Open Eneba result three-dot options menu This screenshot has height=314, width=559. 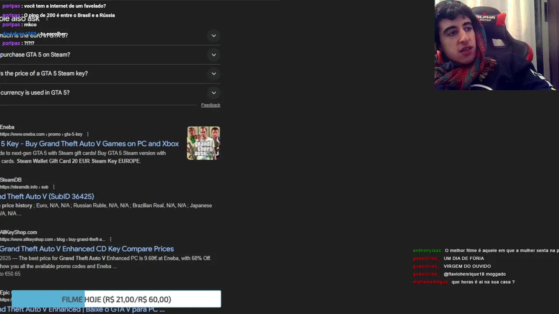point(88,134)
